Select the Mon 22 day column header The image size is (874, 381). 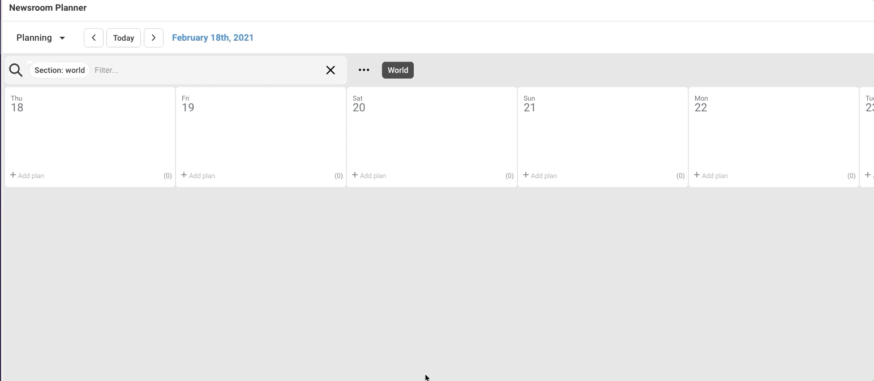pyautogui.click(x=701, y=104)
